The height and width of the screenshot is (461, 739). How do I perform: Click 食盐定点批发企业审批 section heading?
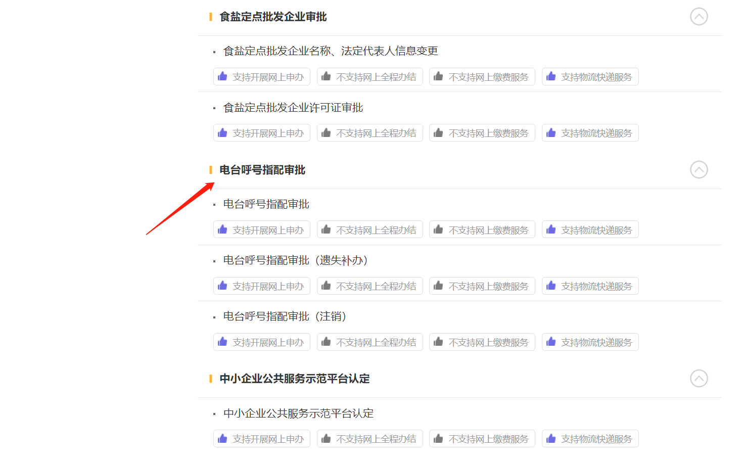click(273, 17)
